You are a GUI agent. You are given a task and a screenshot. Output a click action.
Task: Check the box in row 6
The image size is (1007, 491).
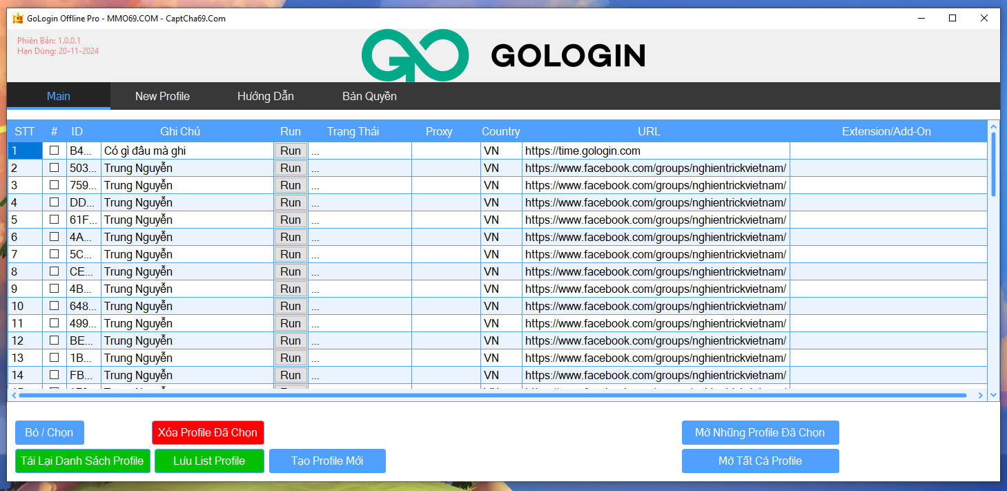coord(54,236)
